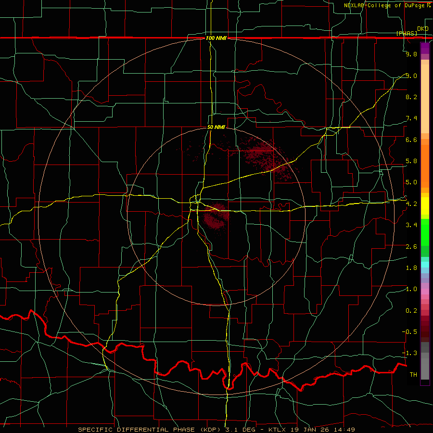Select the 2.6 value on the color scale

411,247
